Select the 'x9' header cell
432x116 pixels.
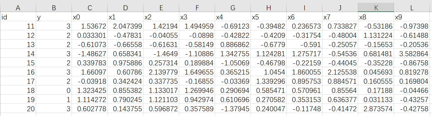coord(412,17)
